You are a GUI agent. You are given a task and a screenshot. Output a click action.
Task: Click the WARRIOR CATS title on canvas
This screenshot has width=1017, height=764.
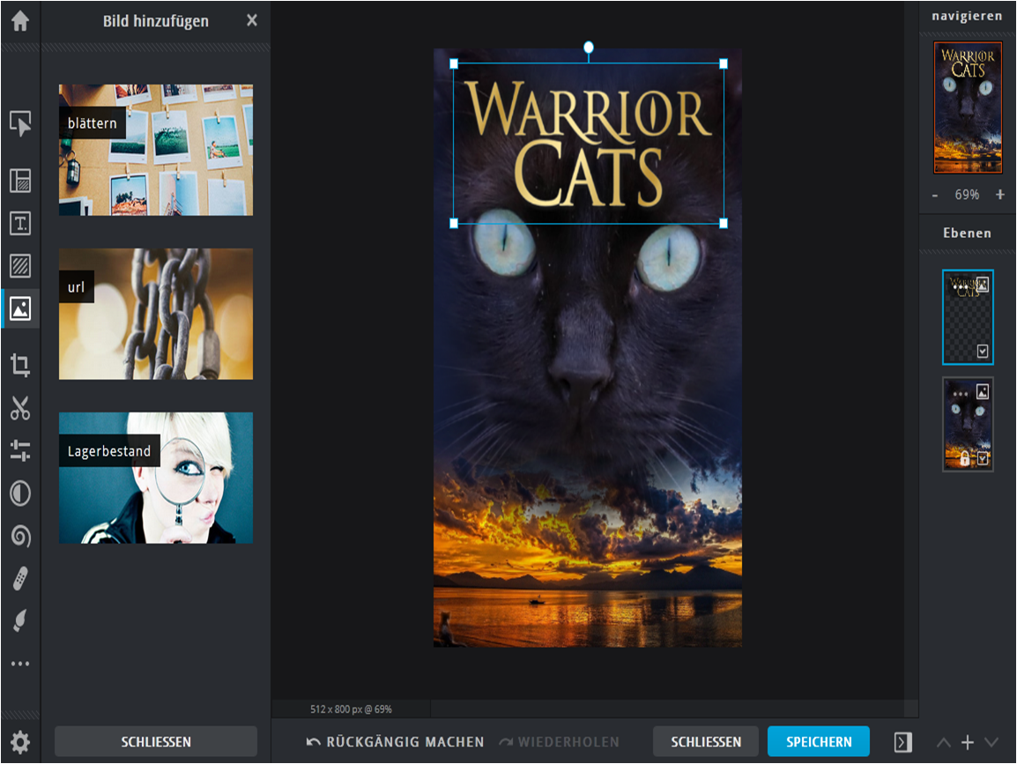589,143
